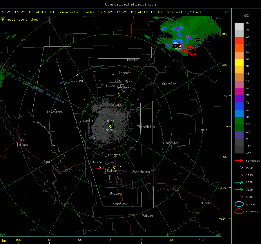Viewport: 261px width, 244px height.
Task: Click the white star marker above Limestone
Action: tap(55, 109)
